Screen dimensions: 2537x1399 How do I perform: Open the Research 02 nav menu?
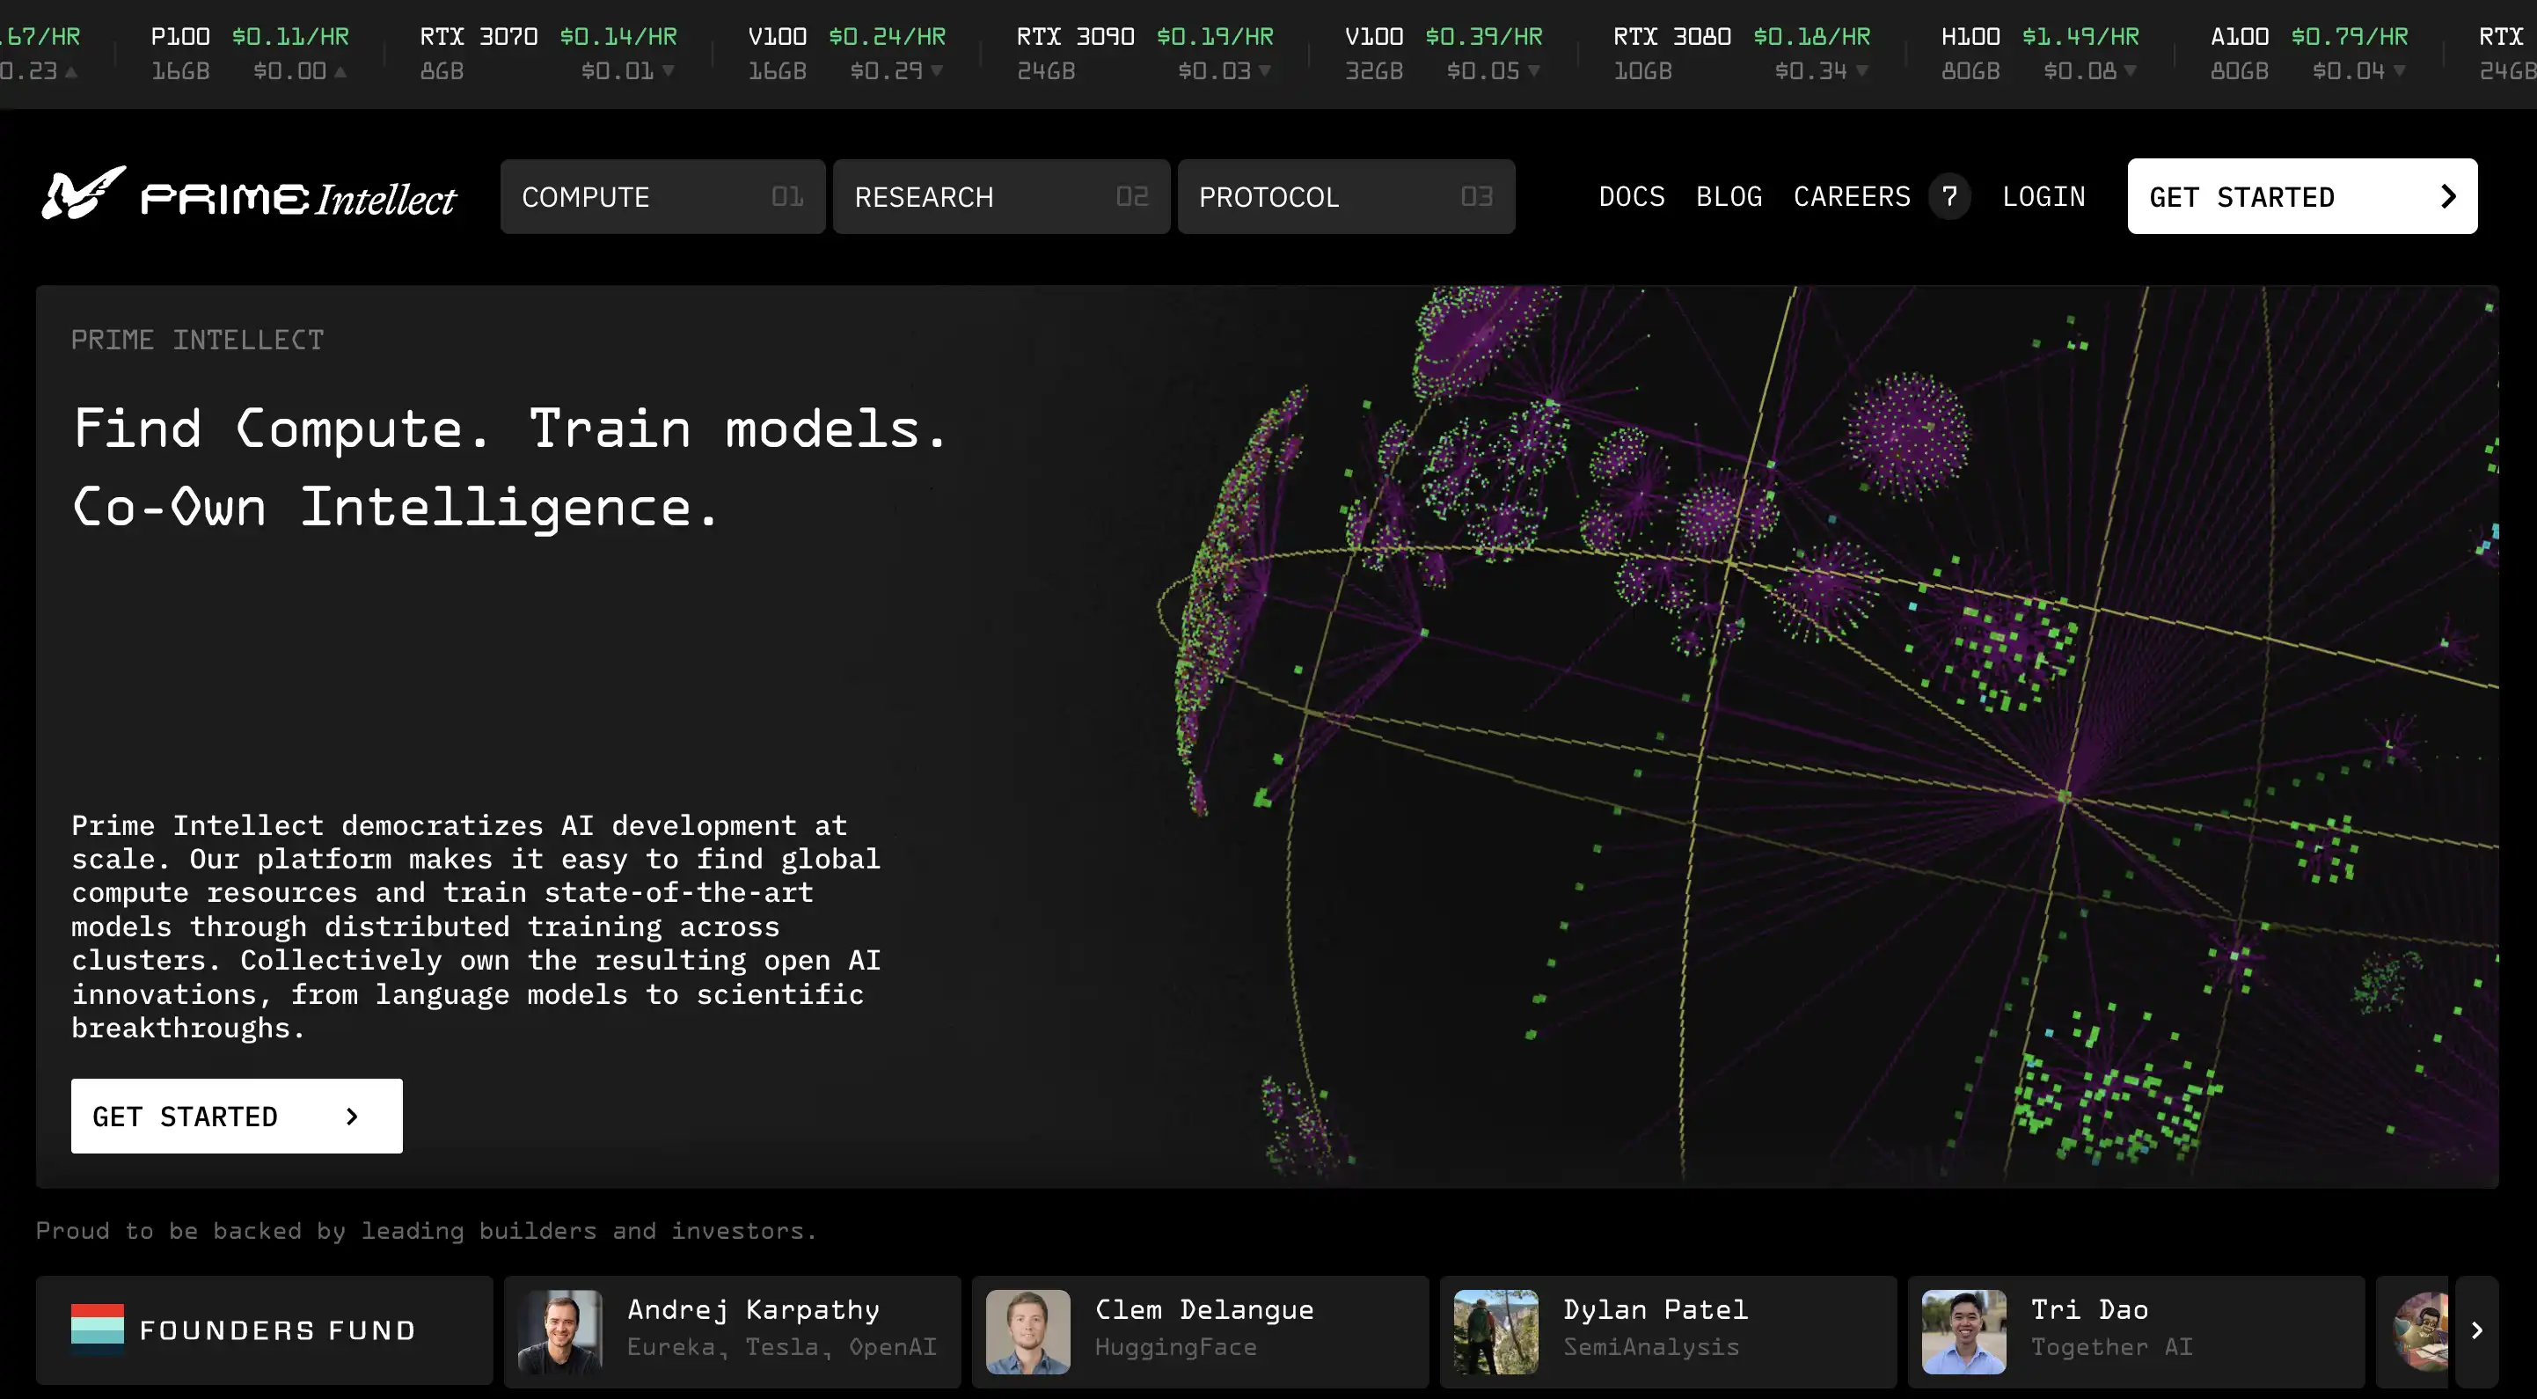tap(1000, 197)
